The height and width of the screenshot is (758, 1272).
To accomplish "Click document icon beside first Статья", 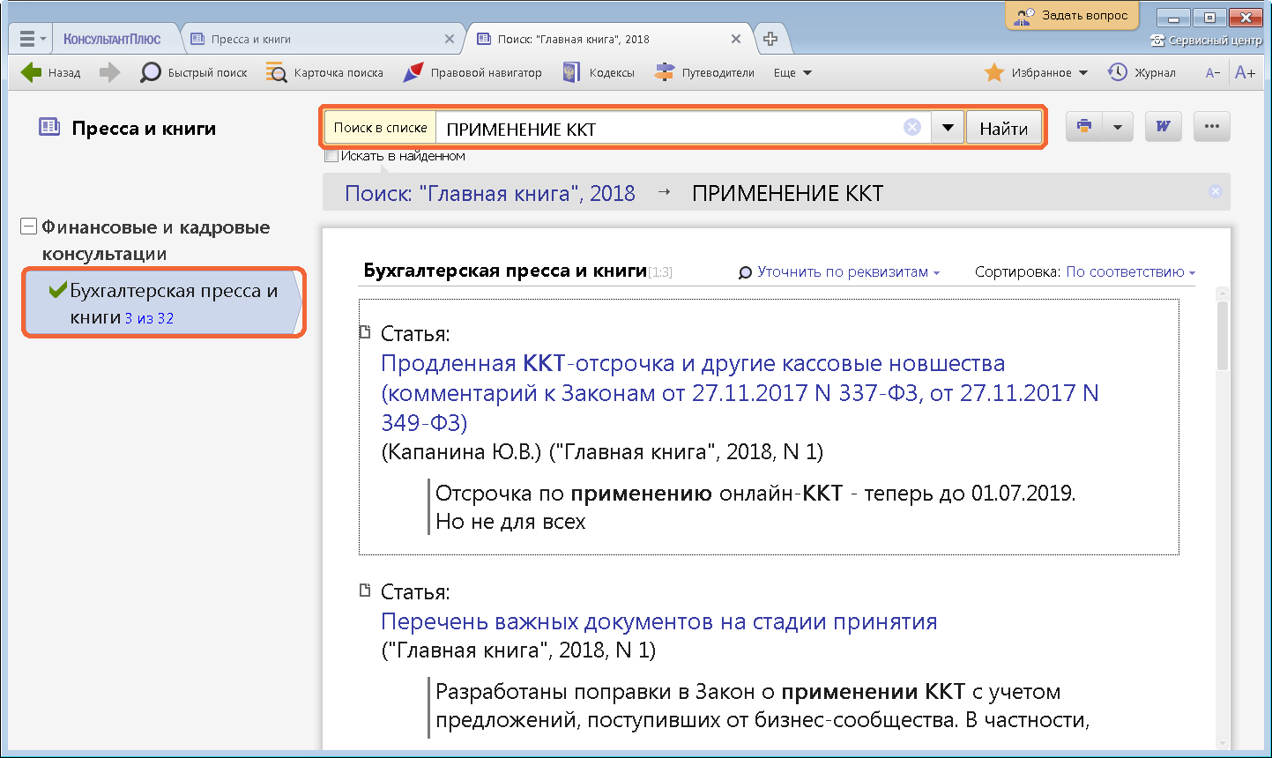I will tap(365, 332).
